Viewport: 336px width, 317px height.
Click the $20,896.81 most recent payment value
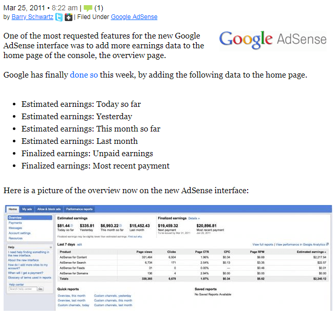pos(207,226)
